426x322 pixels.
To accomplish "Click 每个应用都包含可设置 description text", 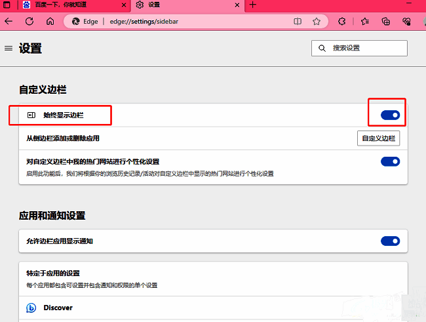I will (x=92, y=285).
